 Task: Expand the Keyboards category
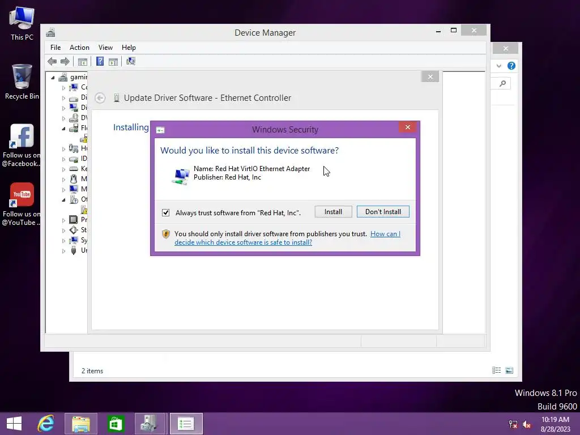click(63, 169)
